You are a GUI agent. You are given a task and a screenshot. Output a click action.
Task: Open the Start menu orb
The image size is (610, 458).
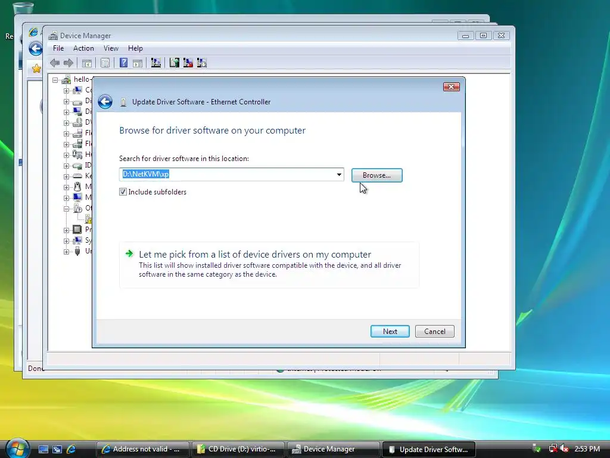click(x=17, y=448)
